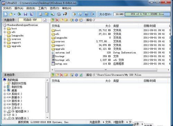The height and width of the screenshot is (126, 173).
Task: Click red X delete icon in local pane toolbar
Action: (62, 75)
